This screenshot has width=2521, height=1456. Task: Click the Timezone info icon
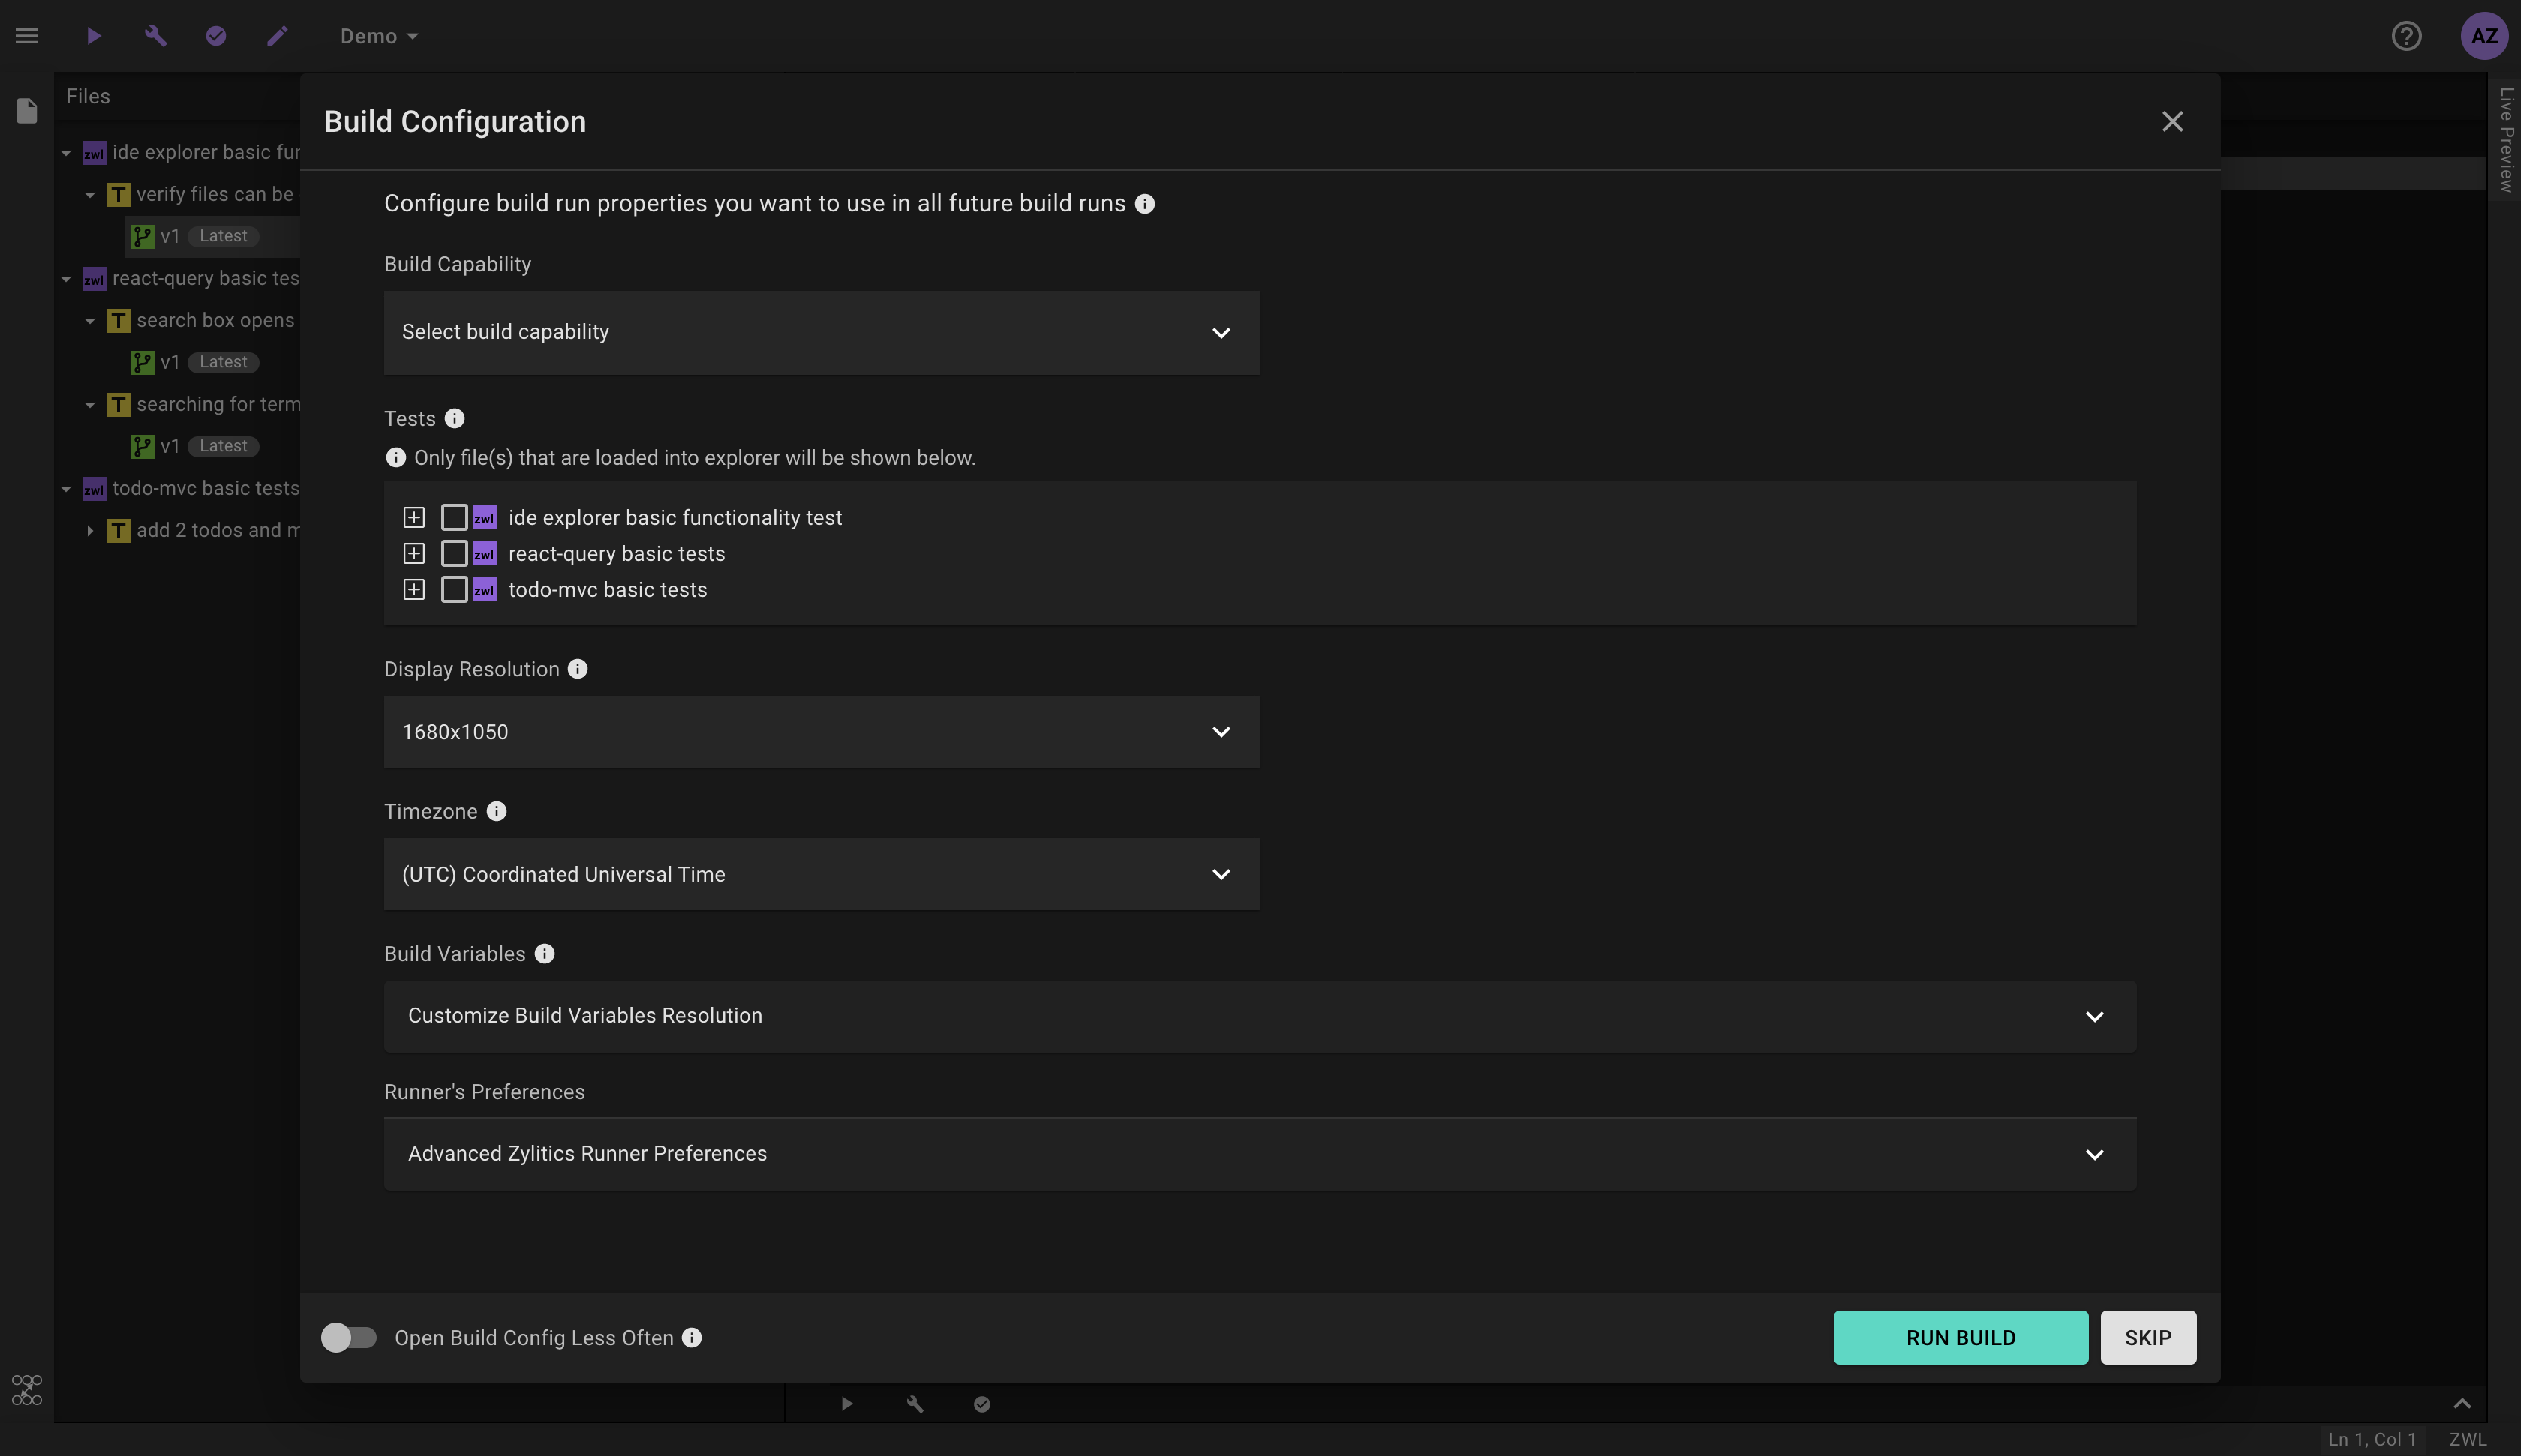[x=496, y=812]
